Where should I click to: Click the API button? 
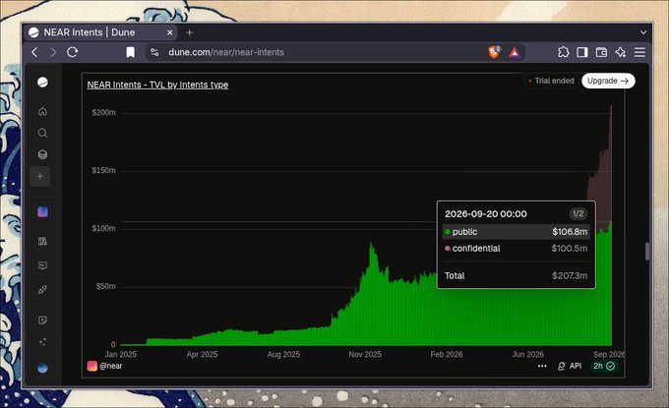point(570,367)
